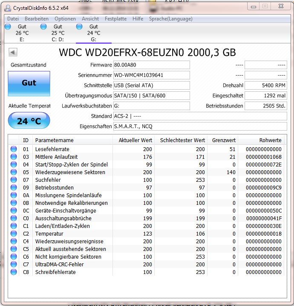The height and width of the screenshot is (306, 294).
Task: Click raw value 000000000018 of Temperatur row
Action: (x=264, y=233)
